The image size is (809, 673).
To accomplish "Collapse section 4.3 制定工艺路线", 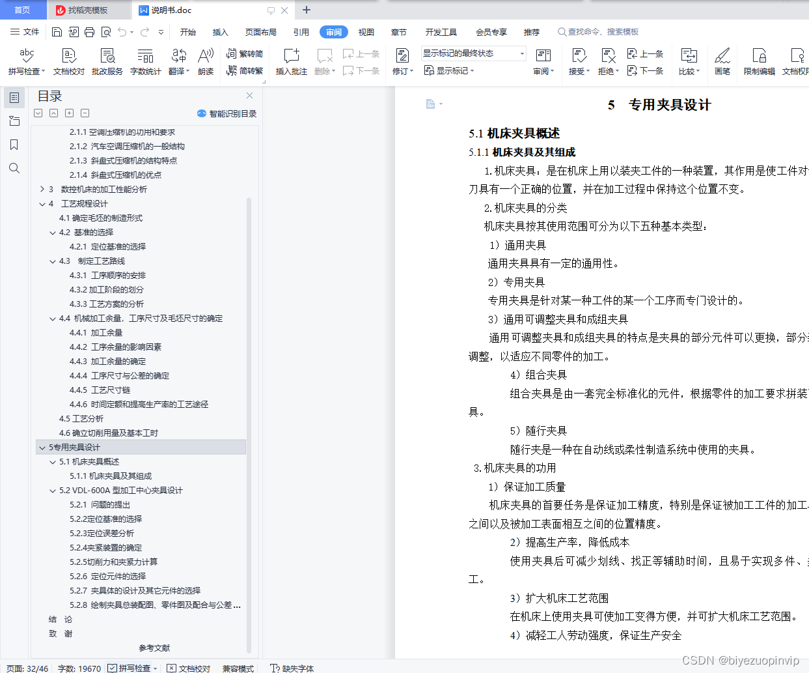I will click(x=53, y=261).
